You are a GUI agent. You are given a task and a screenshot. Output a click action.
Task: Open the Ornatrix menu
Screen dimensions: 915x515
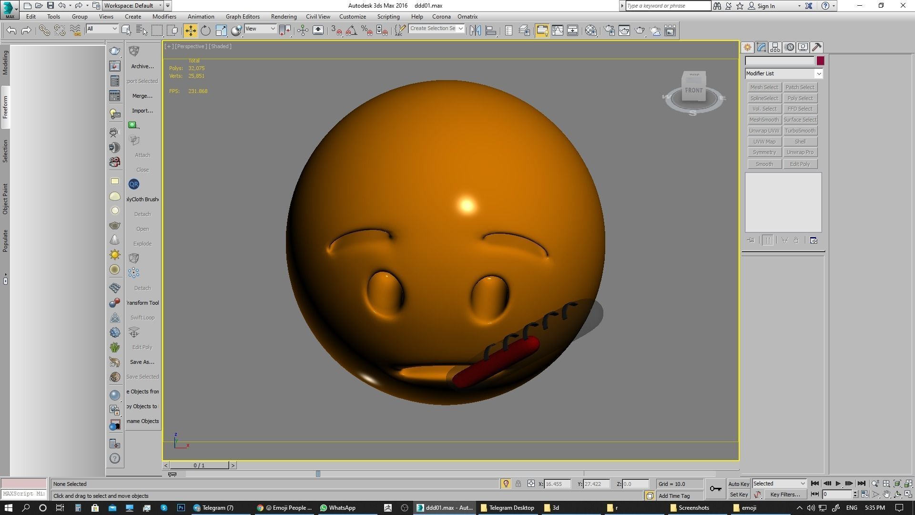click(x=468, y=17)
